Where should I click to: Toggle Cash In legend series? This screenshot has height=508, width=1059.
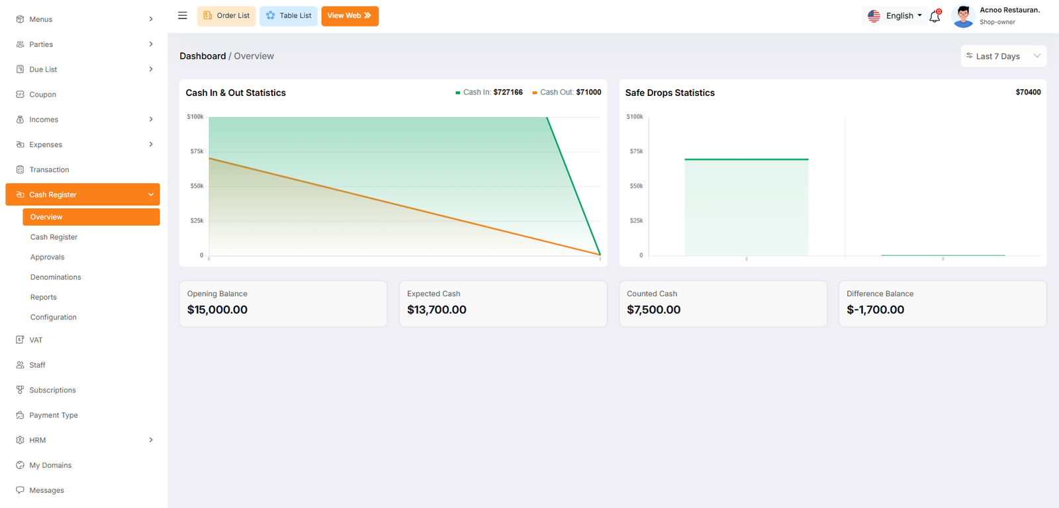tap(489, 93)
